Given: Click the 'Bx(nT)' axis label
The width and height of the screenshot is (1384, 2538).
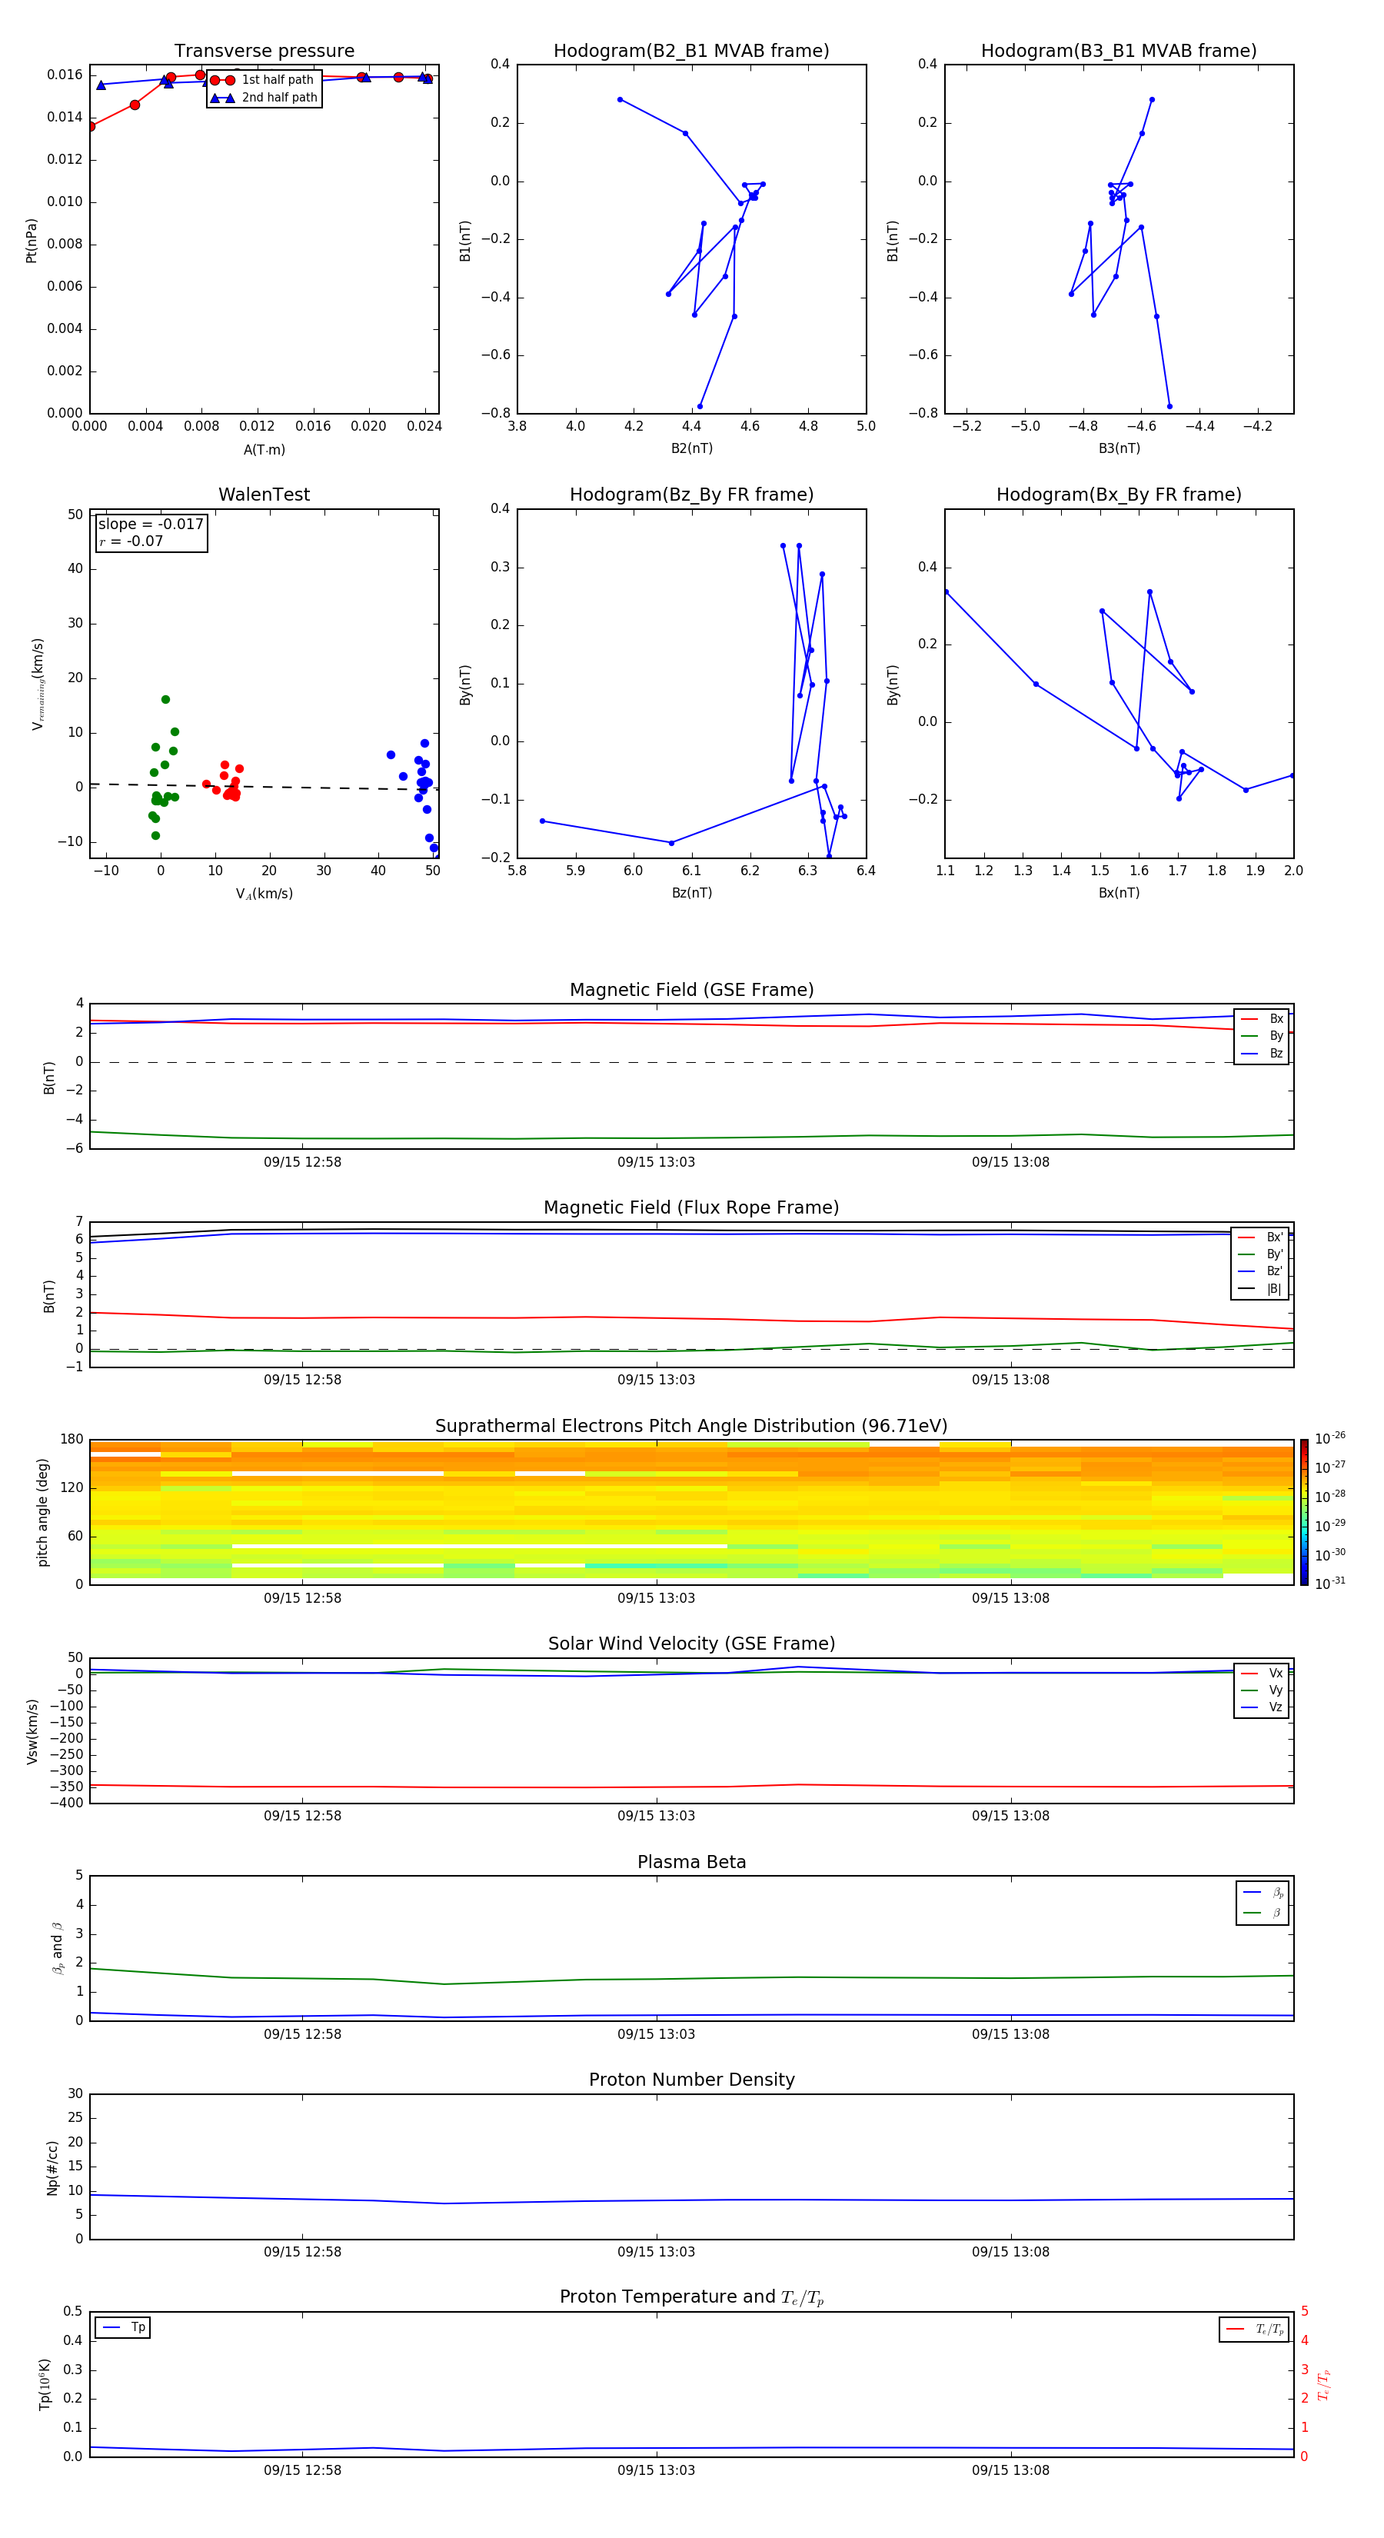Looking at the screenshot, I should (x=1119, y=893).
